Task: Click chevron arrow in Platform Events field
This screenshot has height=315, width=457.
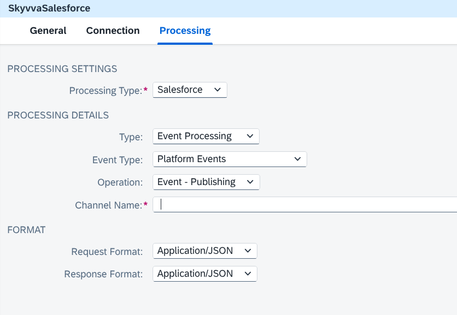Action: click(297, 159)
